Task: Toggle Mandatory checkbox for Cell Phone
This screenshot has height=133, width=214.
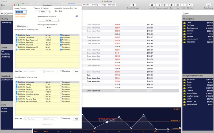Action: (61, 38)
